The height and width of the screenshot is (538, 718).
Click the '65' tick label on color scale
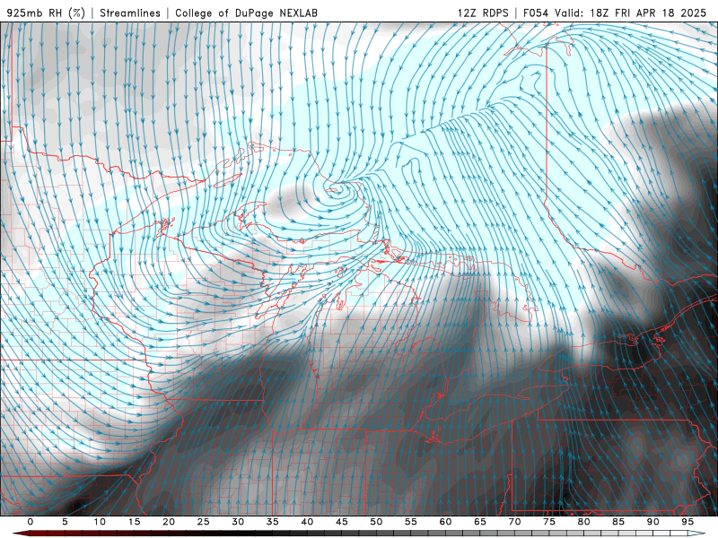480,522
